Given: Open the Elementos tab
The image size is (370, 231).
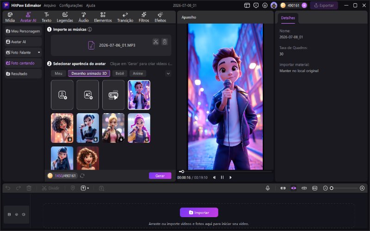Looking at the screenshot, I should pos(103,18).
